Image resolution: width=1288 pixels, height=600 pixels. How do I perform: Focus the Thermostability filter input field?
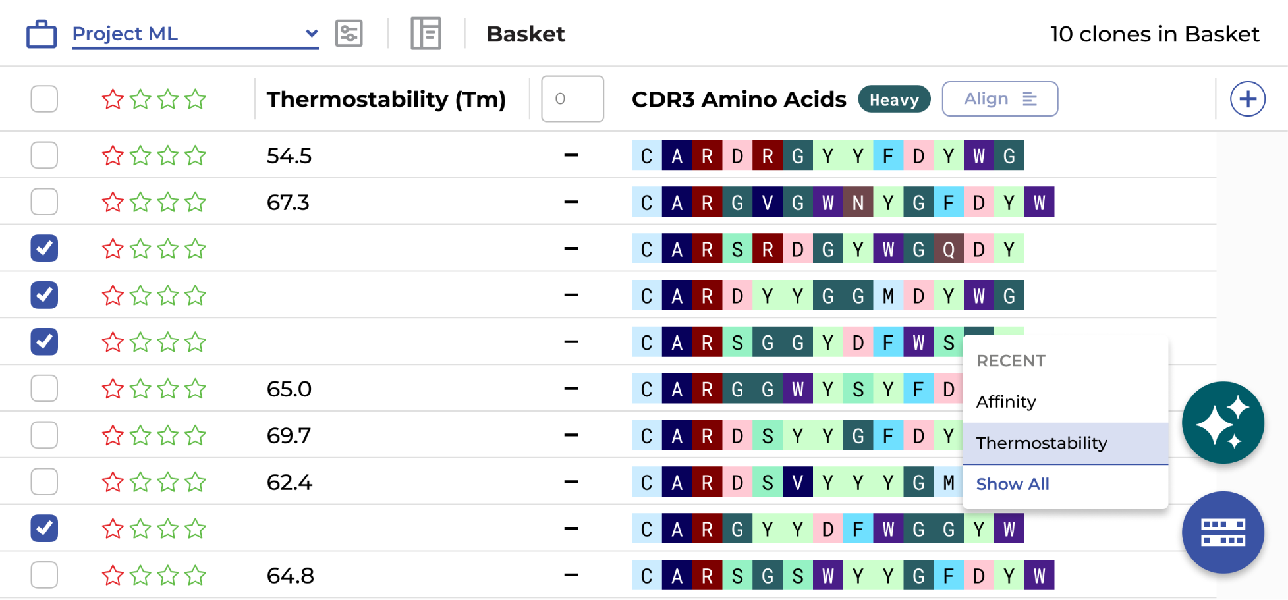click(x=573, y=99)
